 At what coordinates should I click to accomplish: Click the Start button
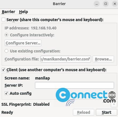coord(107,112)
